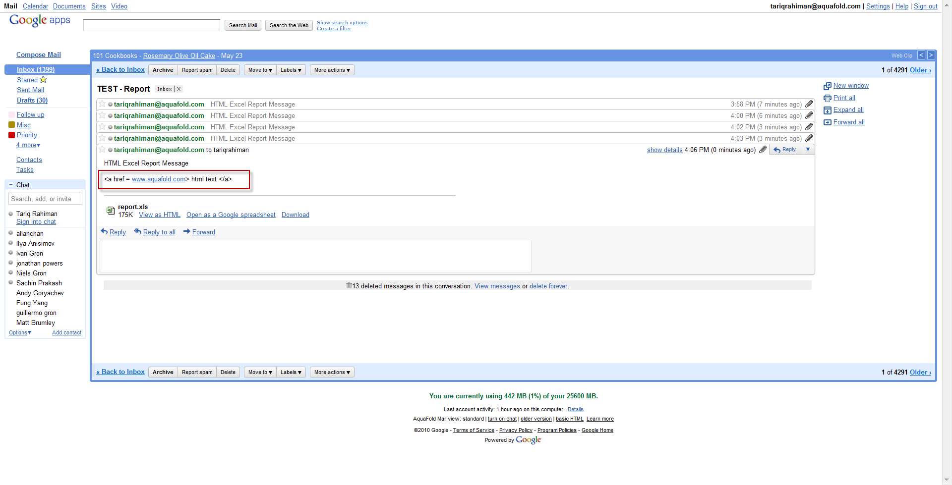The height and width of the screenshot is (485, 952).
Task: Open the Calendar app tab
Action: [35, 6]
